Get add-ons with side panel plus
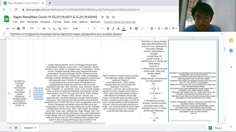Image resolution: width=236 pixels, height=132 pixels. (x=231, y=67)
